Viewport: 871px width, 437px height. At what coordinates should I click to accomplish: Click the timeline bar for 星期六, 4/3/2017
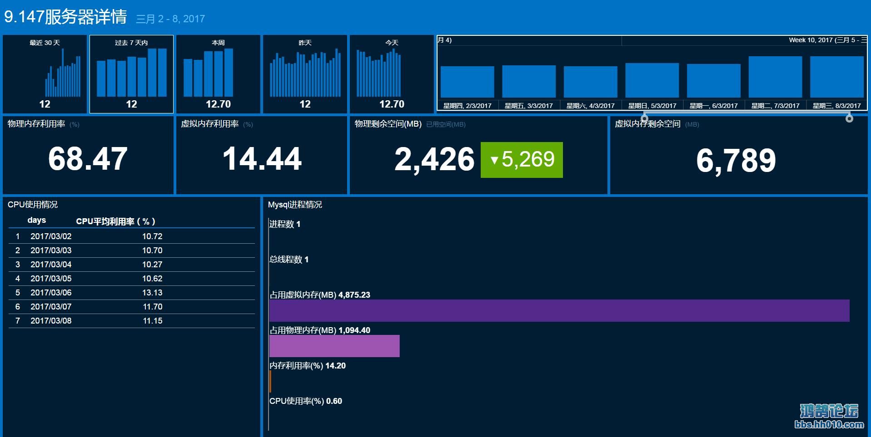(x=590, y=82)
